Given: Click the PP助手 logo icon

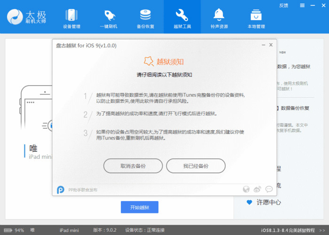Looking at the screenshot, I should 61,190.
